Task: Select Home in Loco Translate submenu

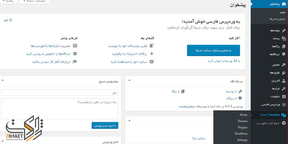Action: 244,115
